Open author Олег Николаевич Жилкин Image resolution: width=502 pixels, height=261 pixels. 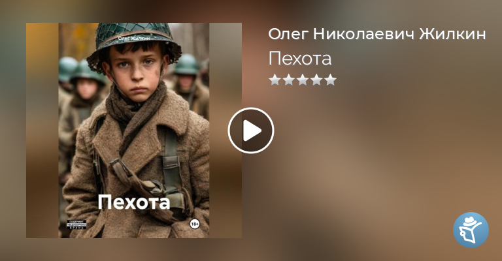pos(376,34)
